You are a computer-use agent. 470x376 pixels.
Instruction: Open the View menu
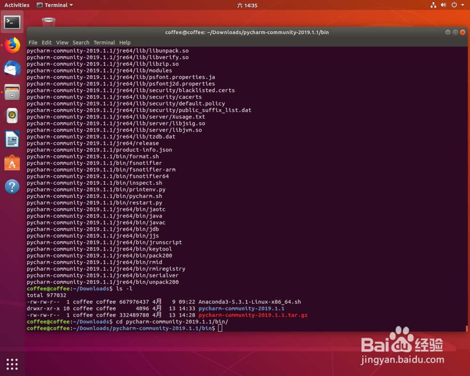coord(62,43)
